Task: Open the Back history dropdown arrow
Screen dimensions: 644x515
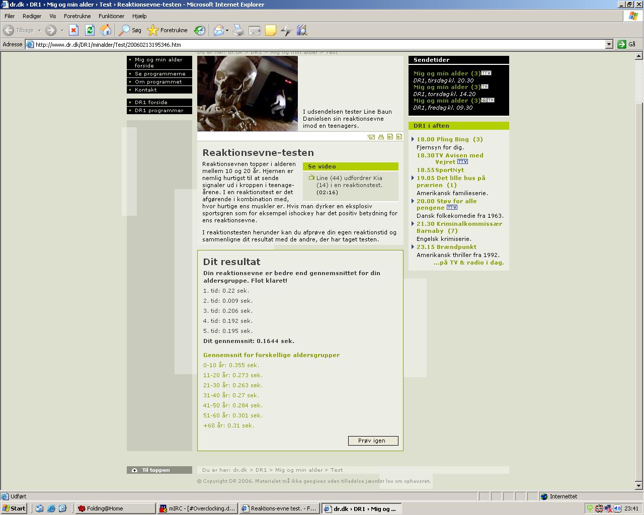Action: (39, 30)
